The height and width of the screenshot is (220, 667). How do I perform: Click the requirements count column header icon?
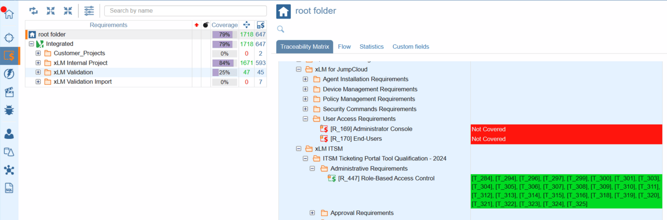click(x=261, y=25)
